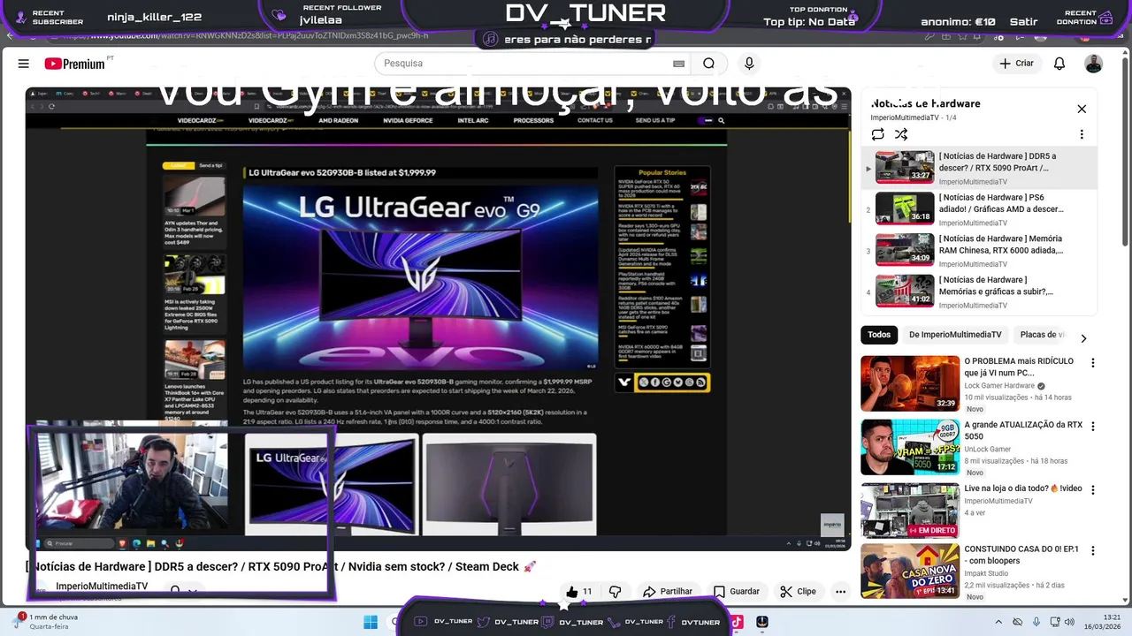Like the video with thumbs up
1132x636 pixels.
(579, 592)
